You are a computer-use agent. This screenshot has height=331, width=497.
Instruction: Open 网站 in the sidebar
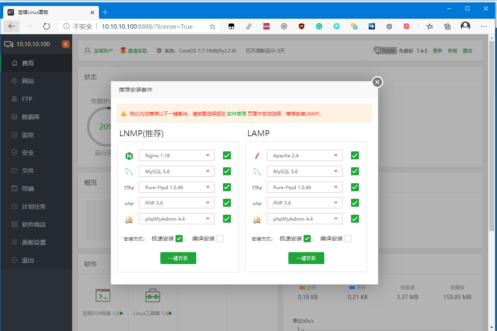pos(36,81)
